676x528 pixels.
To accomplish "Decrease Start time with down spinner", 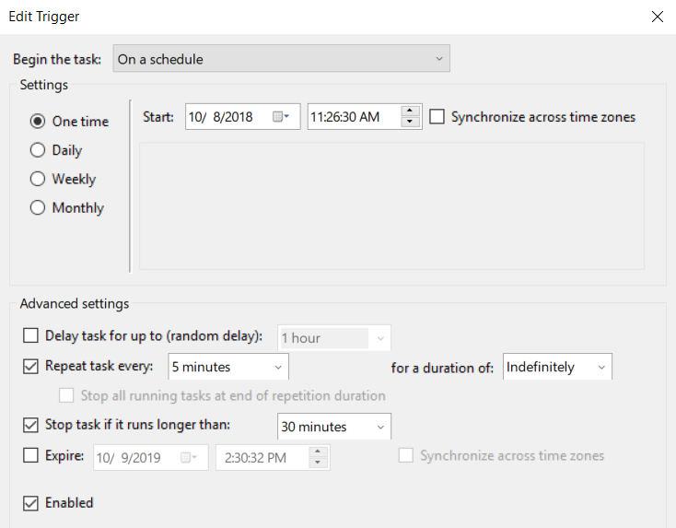I will 410,122.
